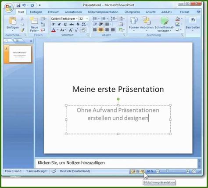Apply text shadow with the S icon
Screen dimensions: 208x188
pos(78,24)
